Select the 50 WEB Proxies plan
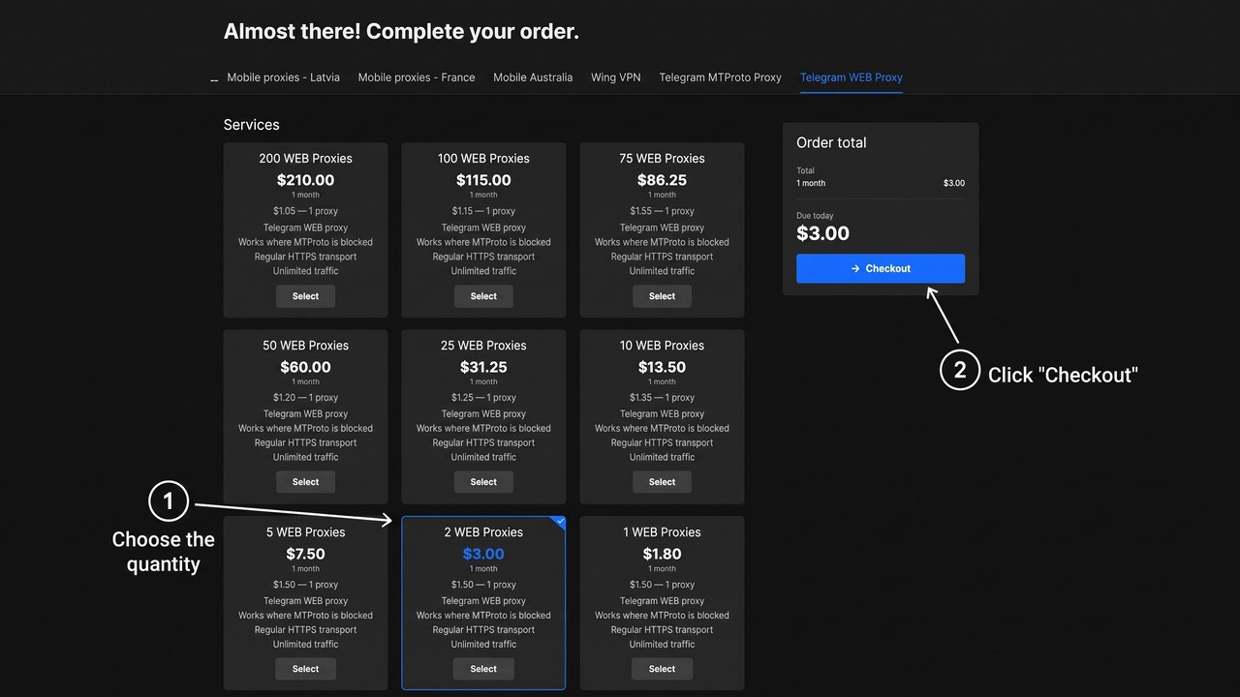The image size is (1240, 697). coord(305,482)
